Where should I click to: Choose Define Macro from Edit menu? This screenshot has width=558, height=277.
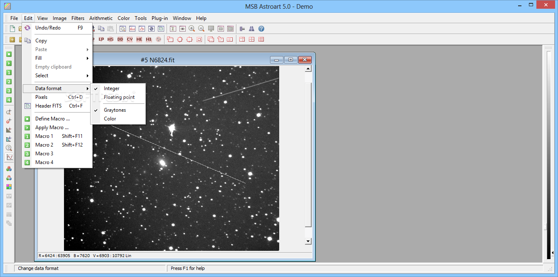pos(57,119)
